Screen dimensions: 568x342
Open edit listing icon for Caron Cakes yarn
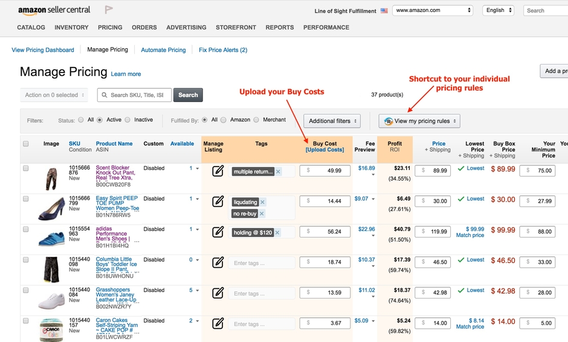(x=218, y=323)
